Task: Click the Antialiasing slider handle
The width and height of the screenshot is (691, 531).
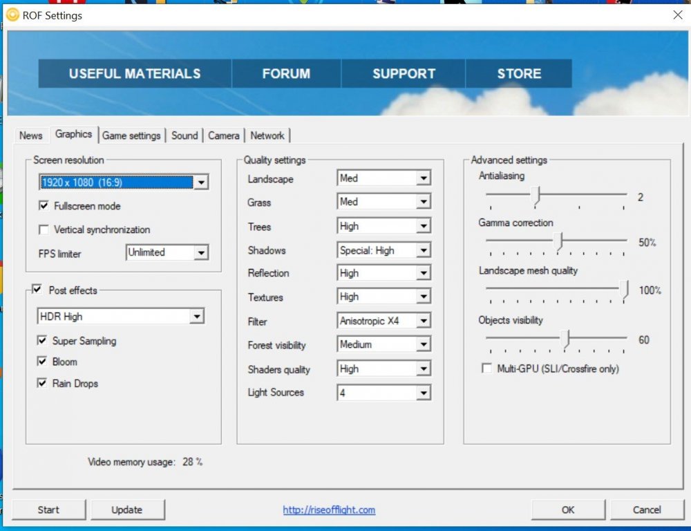Action: (x=535, y=197)
